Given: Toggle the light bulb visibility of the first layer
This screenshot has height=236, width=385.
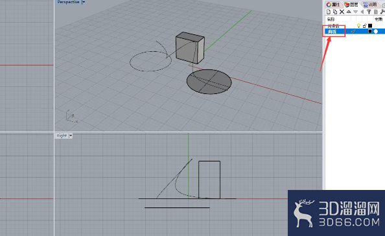Looking at the screenshot, I should [358, 25].
